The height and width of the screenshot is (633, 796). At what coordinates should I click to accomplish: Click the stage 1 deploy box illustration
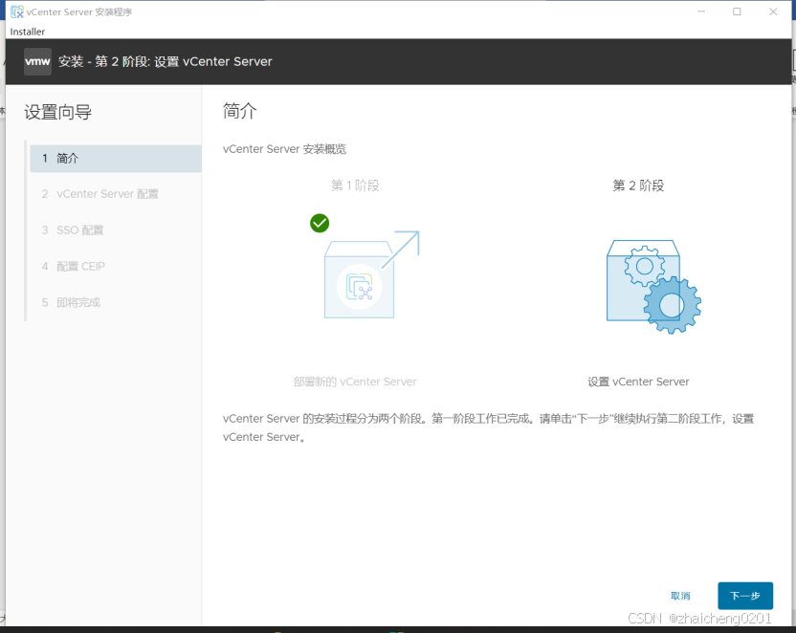371,274
